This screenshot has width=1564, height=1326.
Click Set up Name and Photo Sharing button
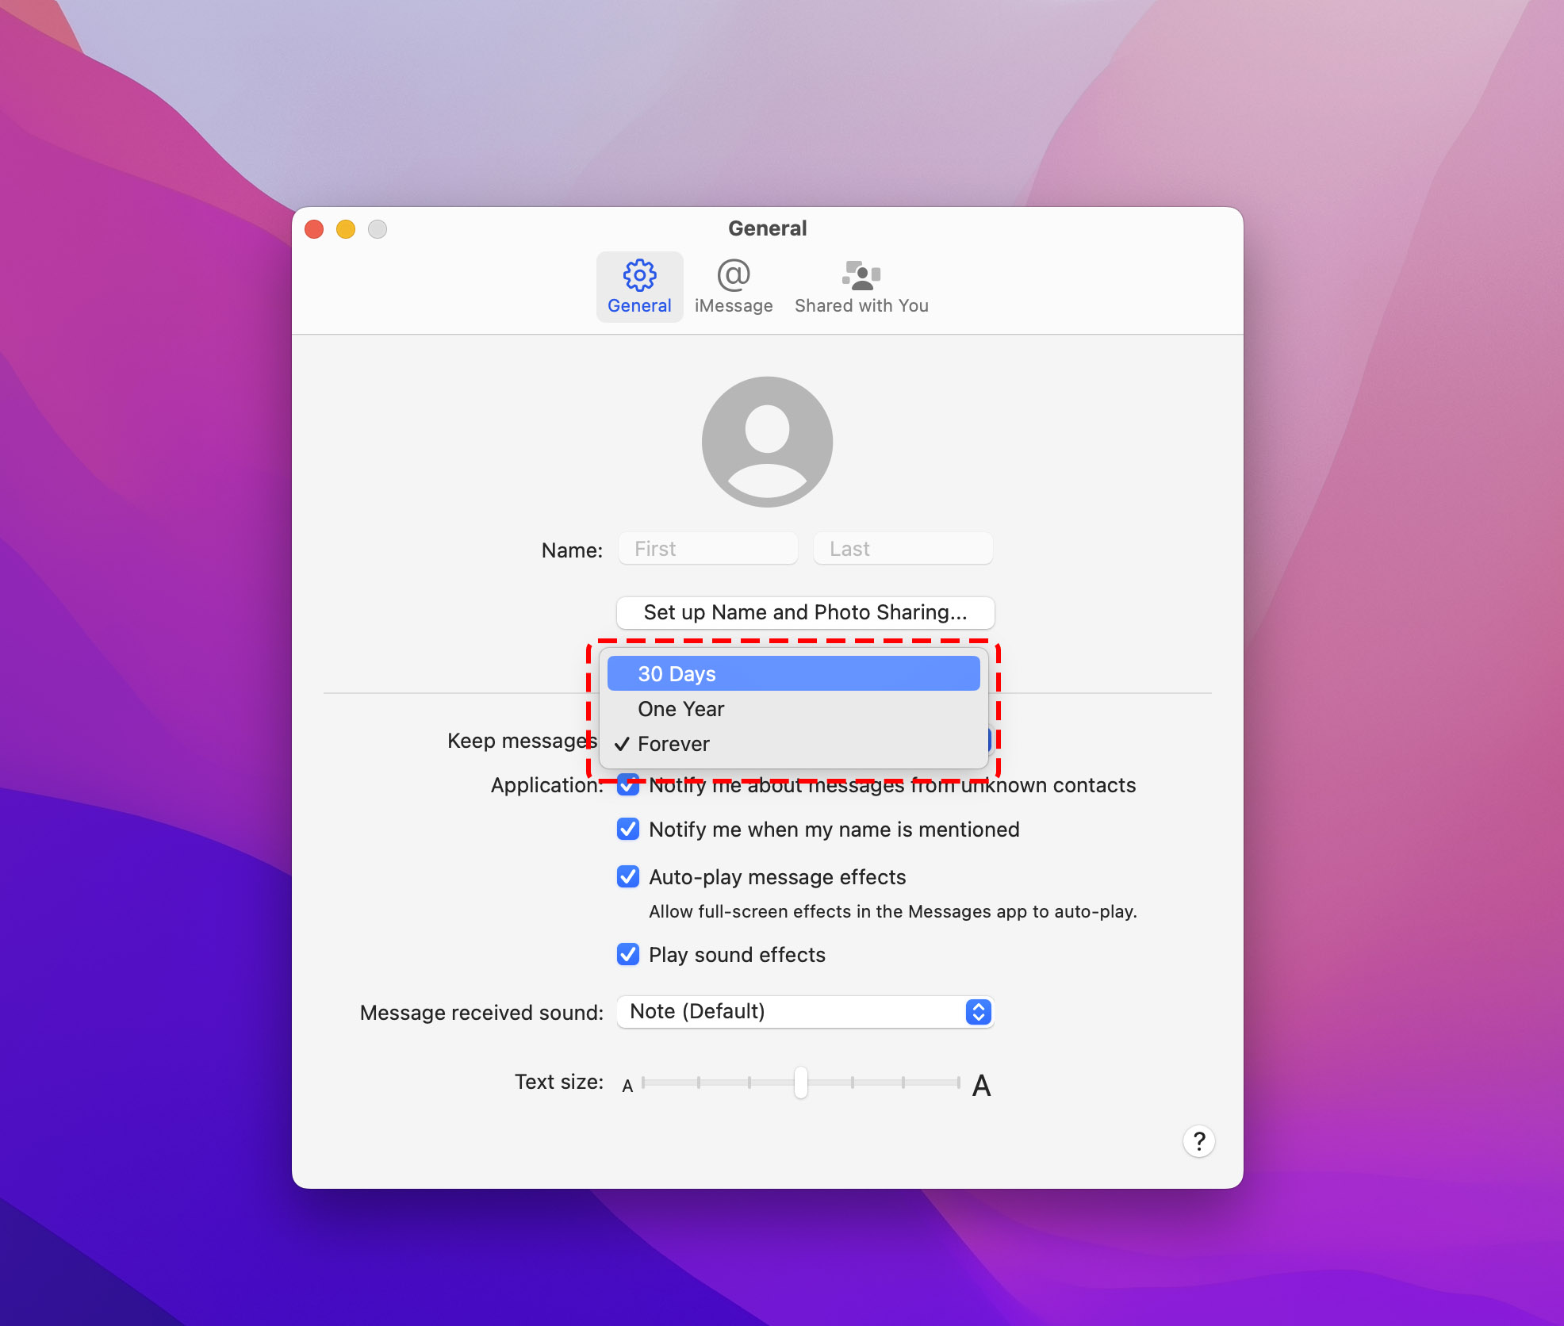803,613
